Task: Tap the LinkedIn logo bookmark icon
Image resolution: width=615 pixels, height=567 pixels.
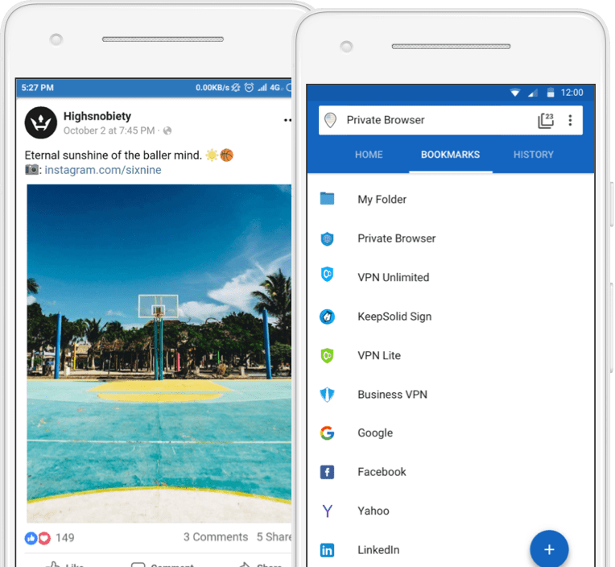Action: 327,550
